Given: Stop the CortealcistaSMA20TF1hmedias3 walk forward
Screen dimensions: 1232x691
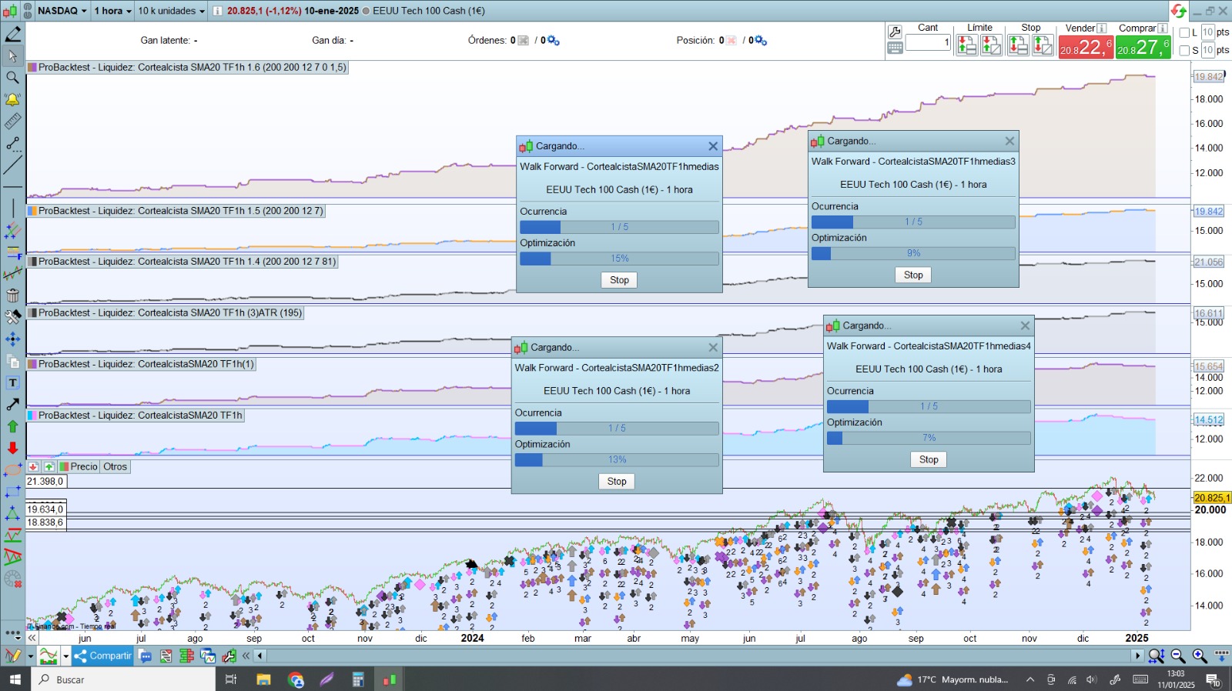Looking at the screenshot, I should click(x=913, y=275).
